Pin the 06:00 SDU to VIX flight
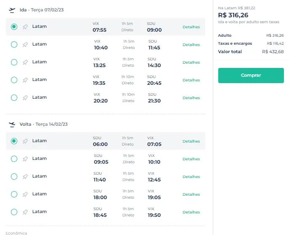 click(x=25, y=141)
